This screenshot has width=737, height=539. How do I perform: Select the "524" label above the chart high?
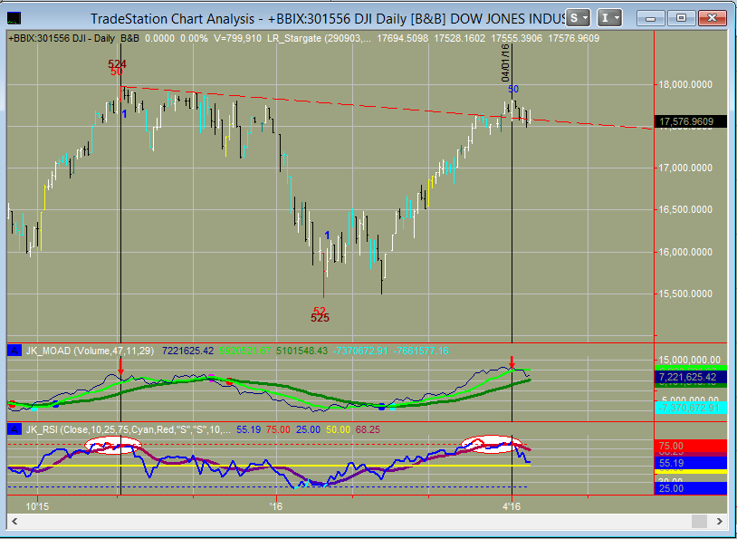(117, 63)
